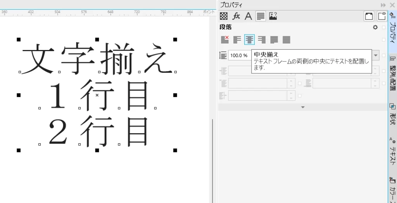This screenshot has height=203, width=397.
Task: Click the left indent icon
Action: [x=223, y=83]
